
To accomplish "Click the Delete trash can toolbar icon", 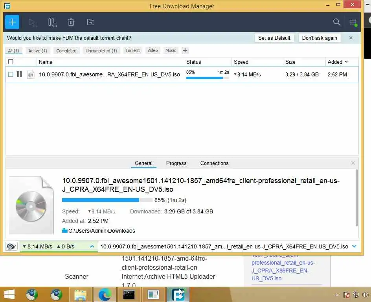I will (x=71, y=22).
